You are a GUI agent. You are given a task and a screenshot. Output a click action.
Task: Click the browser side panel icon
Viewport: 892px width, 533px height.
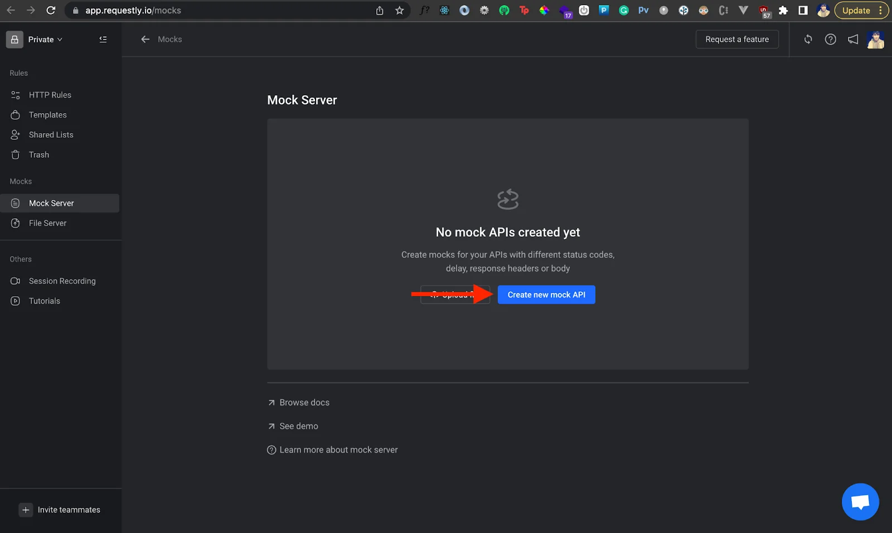803,11
